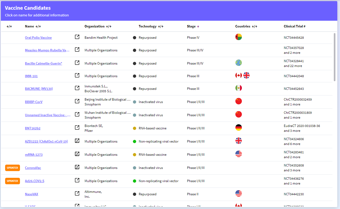Open external link icon for BBIBP-CorV
This screenshot has width=340, height=209.
77,101
